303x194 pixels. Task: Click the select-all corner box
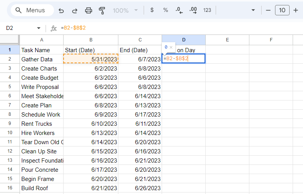click(x=10, y=40)
